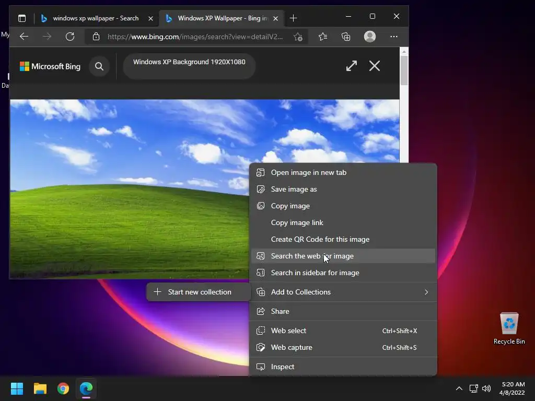
Task: Select the Recycle Bin desktop icon
Action: pyautogui.click(x=509, y=329)
